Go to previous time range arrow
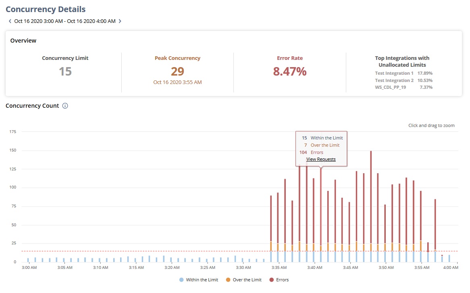 [x=10, y=21]
